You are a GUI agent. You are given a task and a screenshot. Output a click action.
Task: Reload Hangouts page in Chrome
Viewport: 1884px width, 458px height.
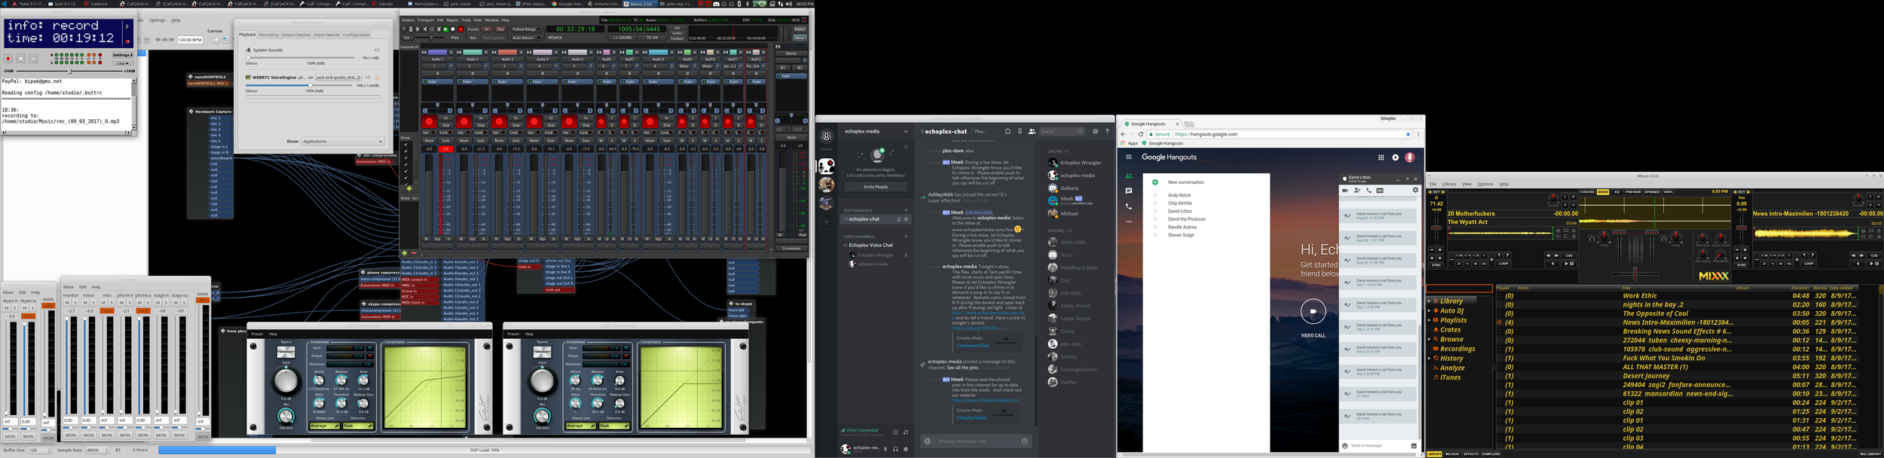tap(1140, 134)
